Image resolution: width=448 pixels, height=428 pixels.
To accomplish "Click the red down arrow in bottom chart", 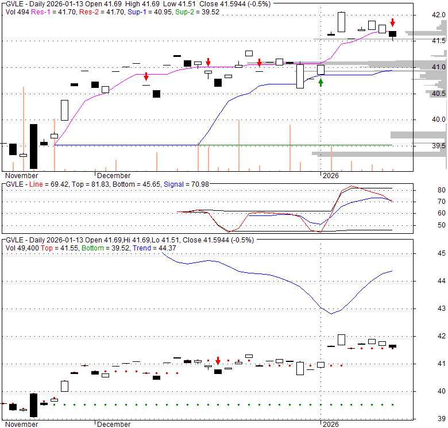I will [218, 361].
